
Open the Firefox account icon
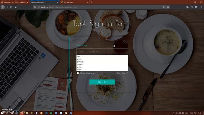196,7
